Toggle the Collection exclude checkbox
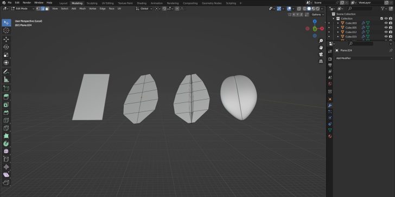The width and height of the screenshot is (395, 197). point(381,18)
